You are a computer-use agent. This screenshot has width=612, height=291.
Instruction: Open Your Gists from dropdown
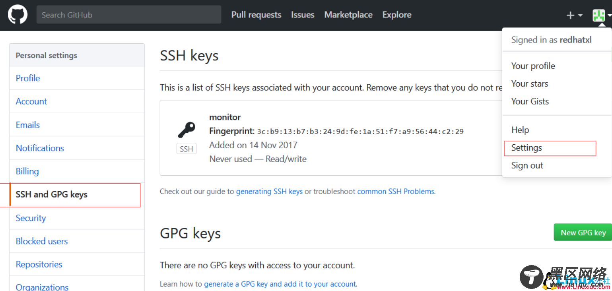click(x=530, y=101)
